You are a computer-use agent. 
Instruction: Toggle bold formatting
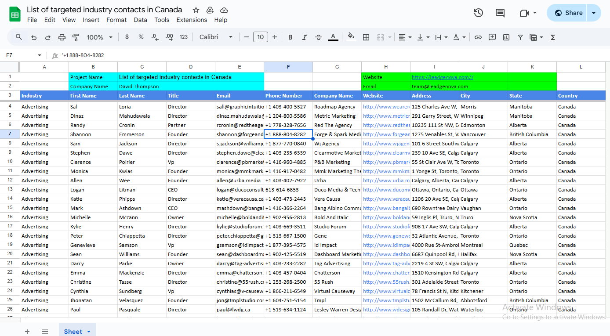click(290, 37)
